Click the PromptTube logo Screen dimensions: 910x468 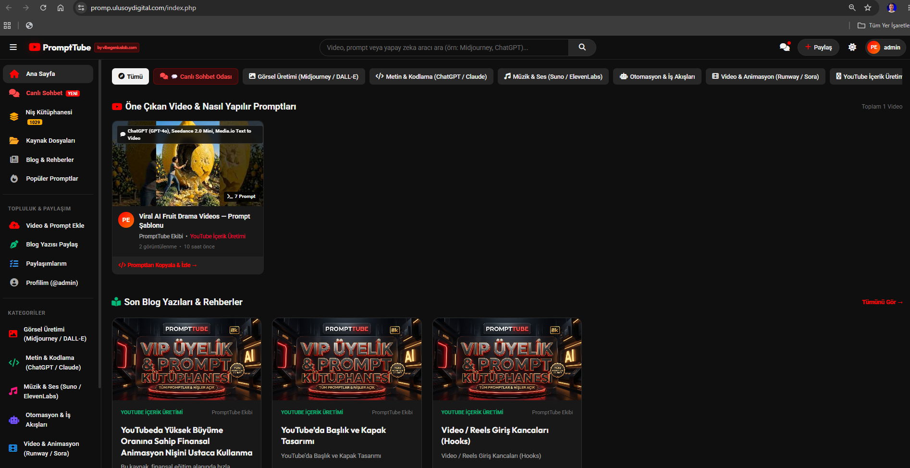click(x=60, y=47)
